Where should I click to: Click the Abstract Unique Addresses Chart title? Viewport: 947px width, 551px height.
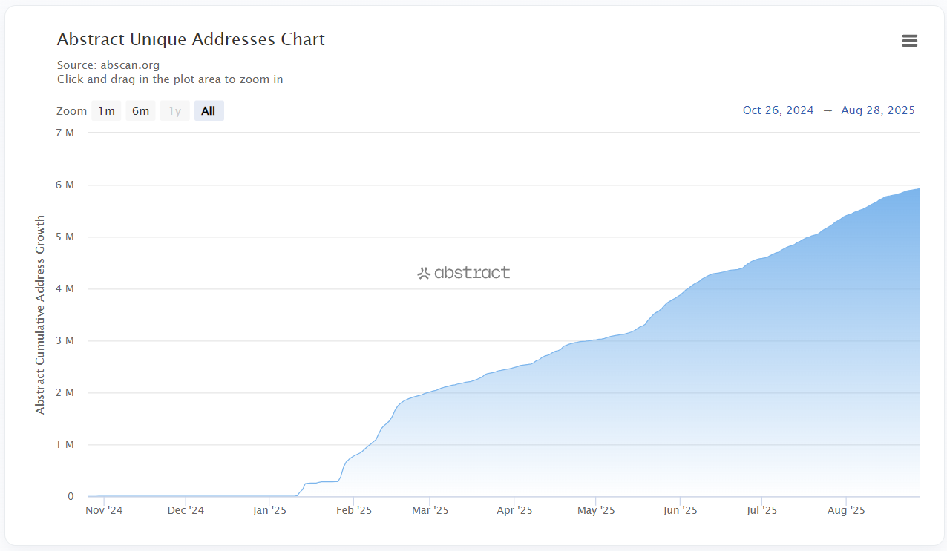click(191, 39)
